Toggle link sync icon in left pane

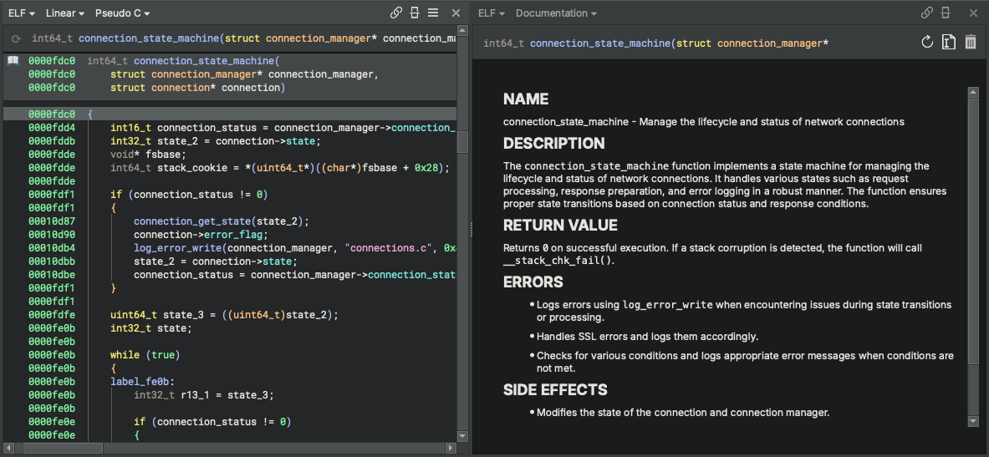point(396,13)
